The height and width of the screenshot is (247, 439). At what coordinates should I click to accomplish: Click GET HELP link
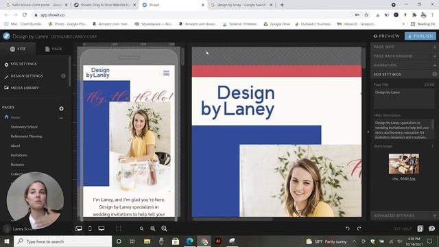point(403,228)
